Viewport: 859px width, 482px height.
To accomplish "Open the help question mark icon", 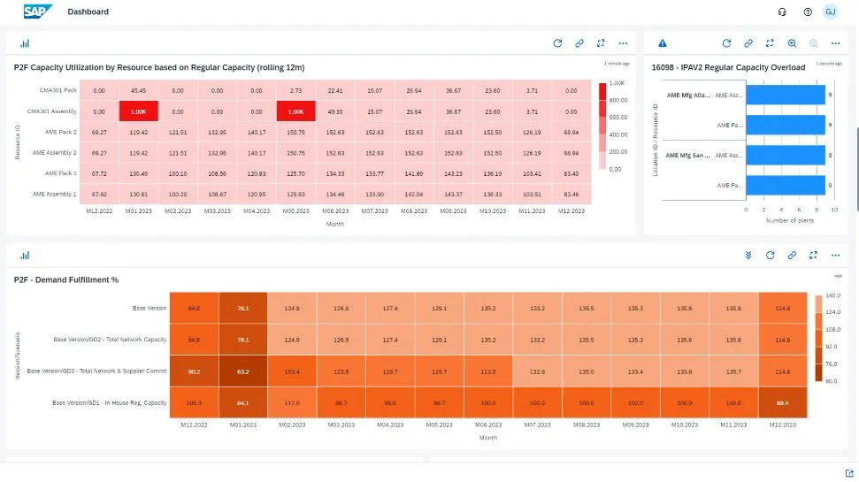I will tap(807, 12).
